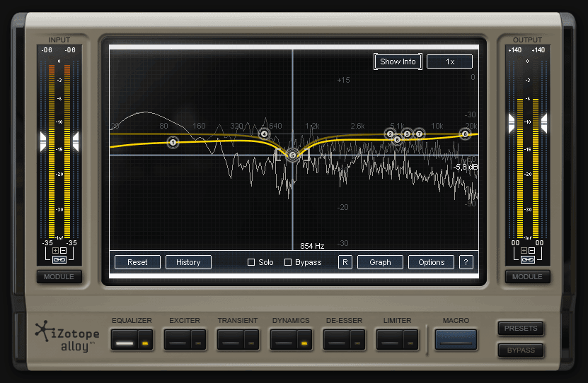Click the left INPUT peak value -06

tap(47, 49)
